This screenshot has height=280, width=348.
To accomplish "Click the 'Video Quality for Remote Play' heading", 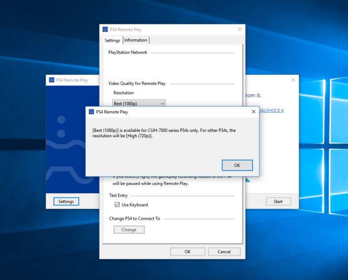I will [x=137, y=83].
